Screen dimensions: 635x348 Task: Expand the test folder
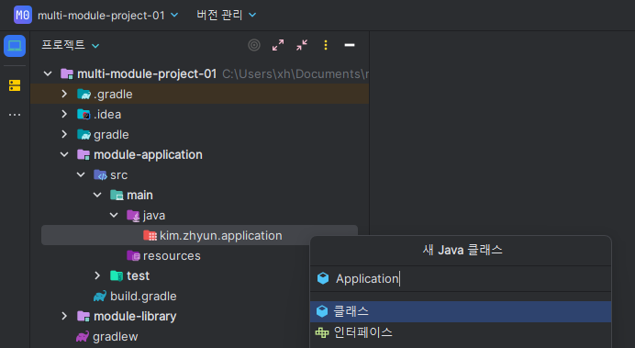click(97, 275)
